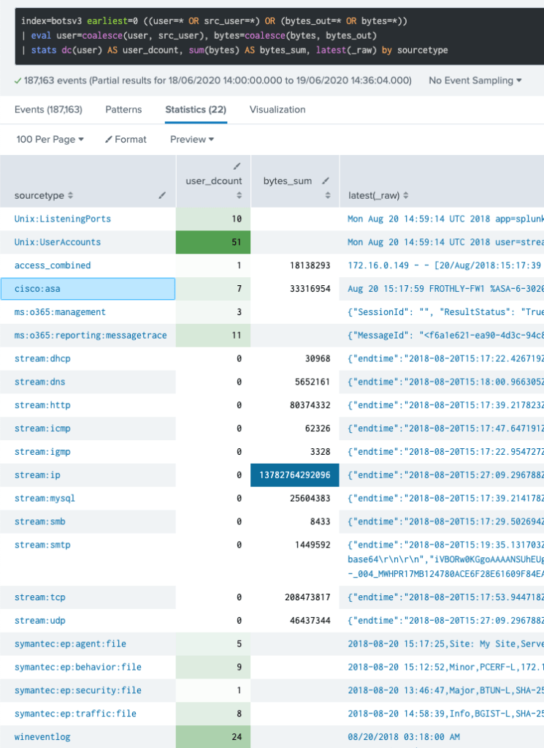The width and height of the screenshot is (544, 748).
Task: Sort using the user_dcount sort arrows
Action: click(x=239, y=196)
